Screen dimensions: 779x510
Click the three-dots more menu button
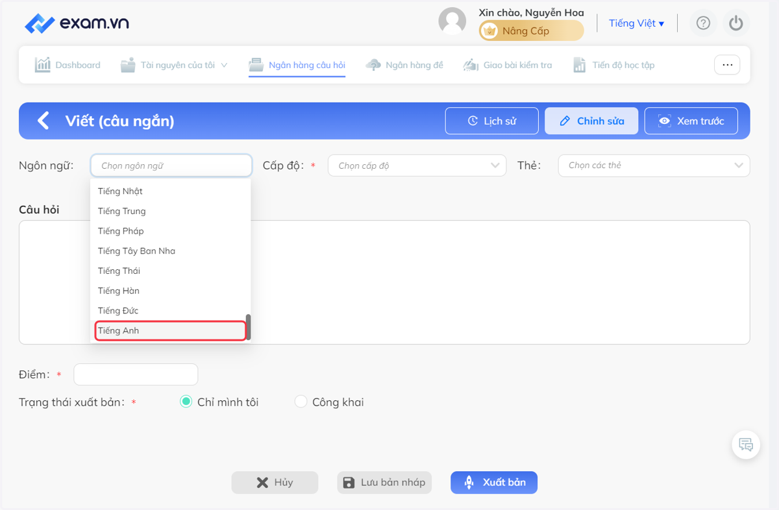pos(727,65)
